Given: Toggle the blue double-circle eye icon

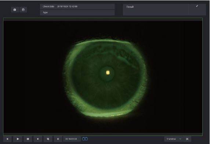Looking at the screenshot, I should pos(85,139).
